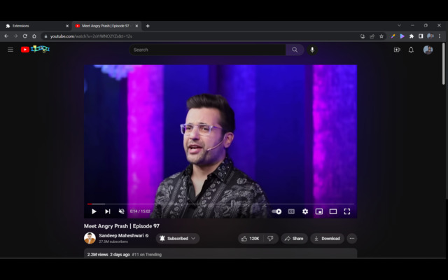
Task: Open Sandeep Maheshwari's channel avatar
Action: point(90,238)
